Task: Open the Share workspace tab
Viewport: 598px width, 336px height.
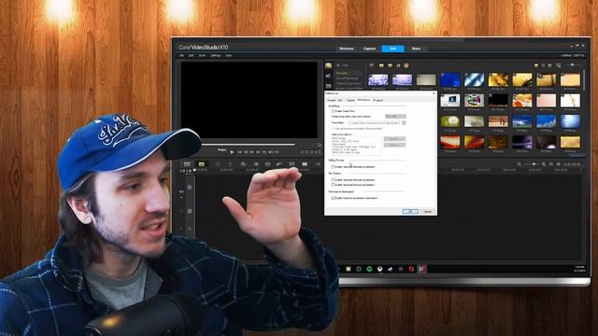Action: pyautogui.click(x=416, y=49)
